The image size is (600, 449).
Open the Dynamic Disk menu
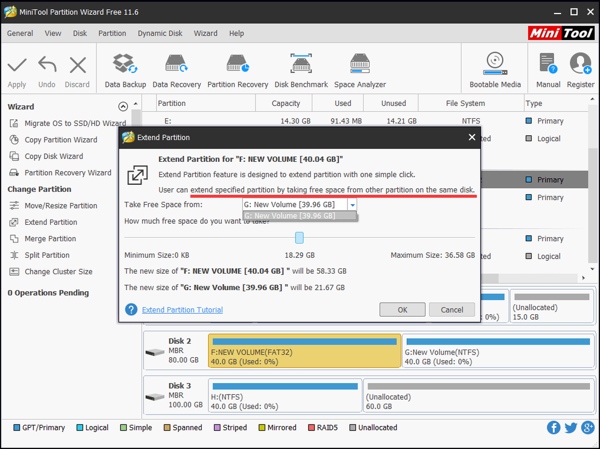pyautogui.click(x=160, y=33)
